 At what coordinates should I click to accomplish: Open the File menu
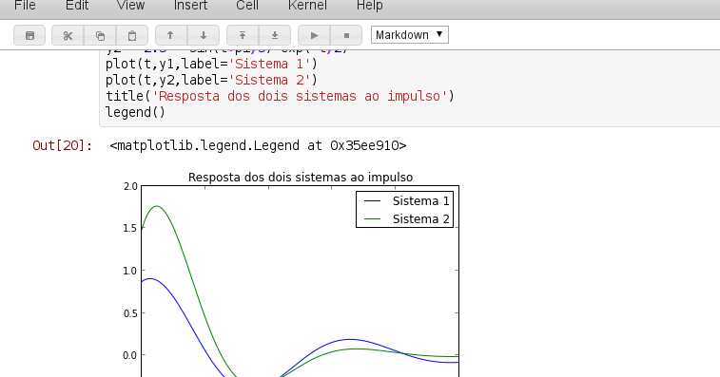pyautogui.click(x=25, y=6)
